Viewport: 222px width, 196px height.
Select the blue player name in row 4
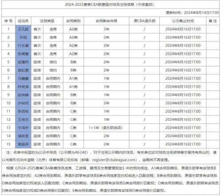coord(23,54)
